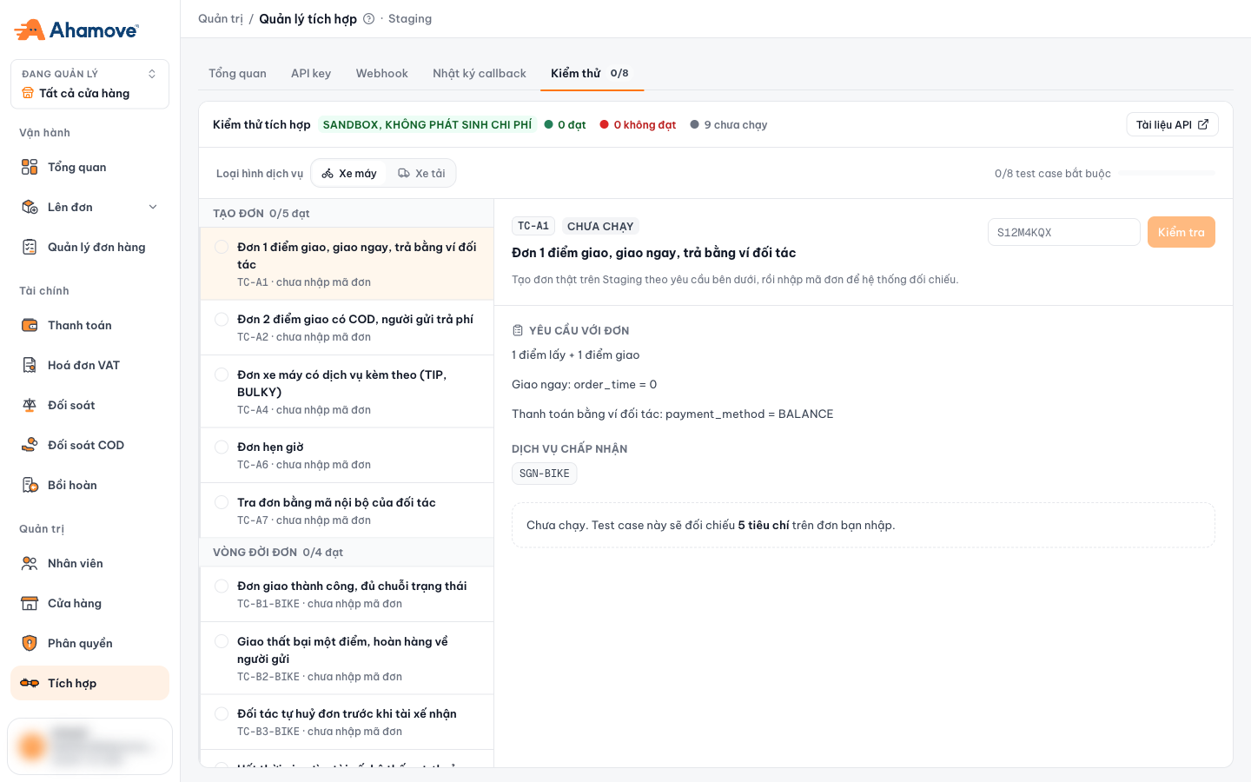1251x782 pixels.
Task: Click the '0 không đạt' status text
Action: coord(645,125)
